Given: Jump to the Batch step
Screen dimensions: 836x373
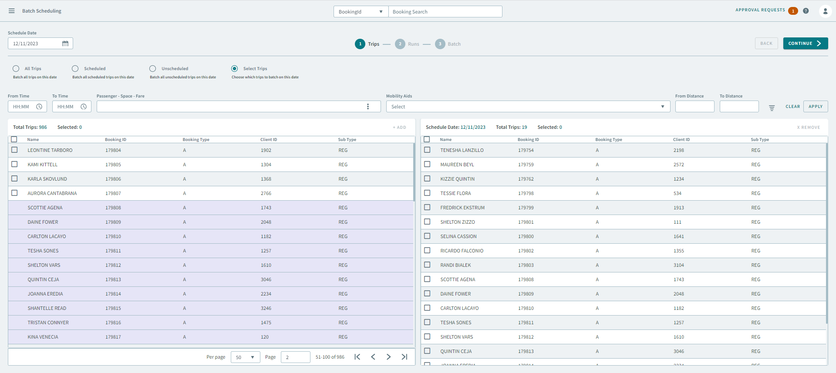Looking at the screenshot, I should [x=440, y=44].
